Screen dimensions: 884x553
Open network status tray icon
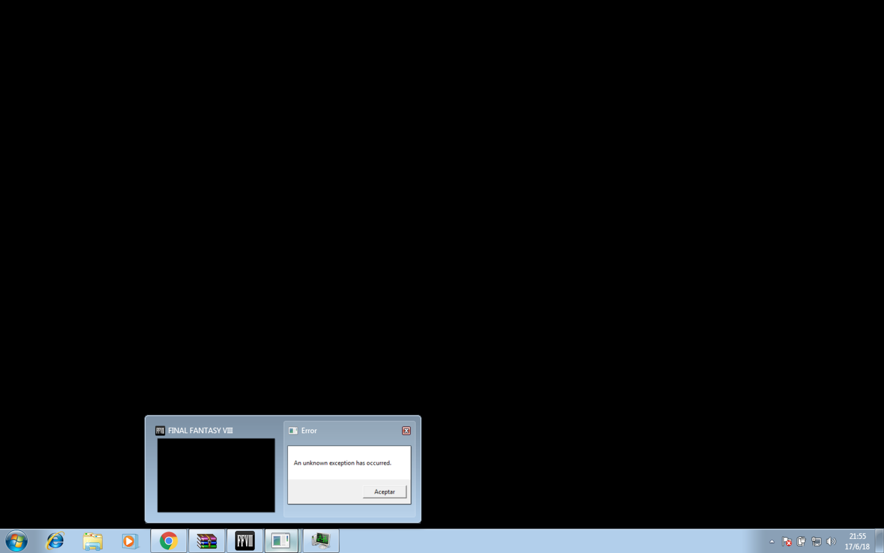[x=816, y=541]
